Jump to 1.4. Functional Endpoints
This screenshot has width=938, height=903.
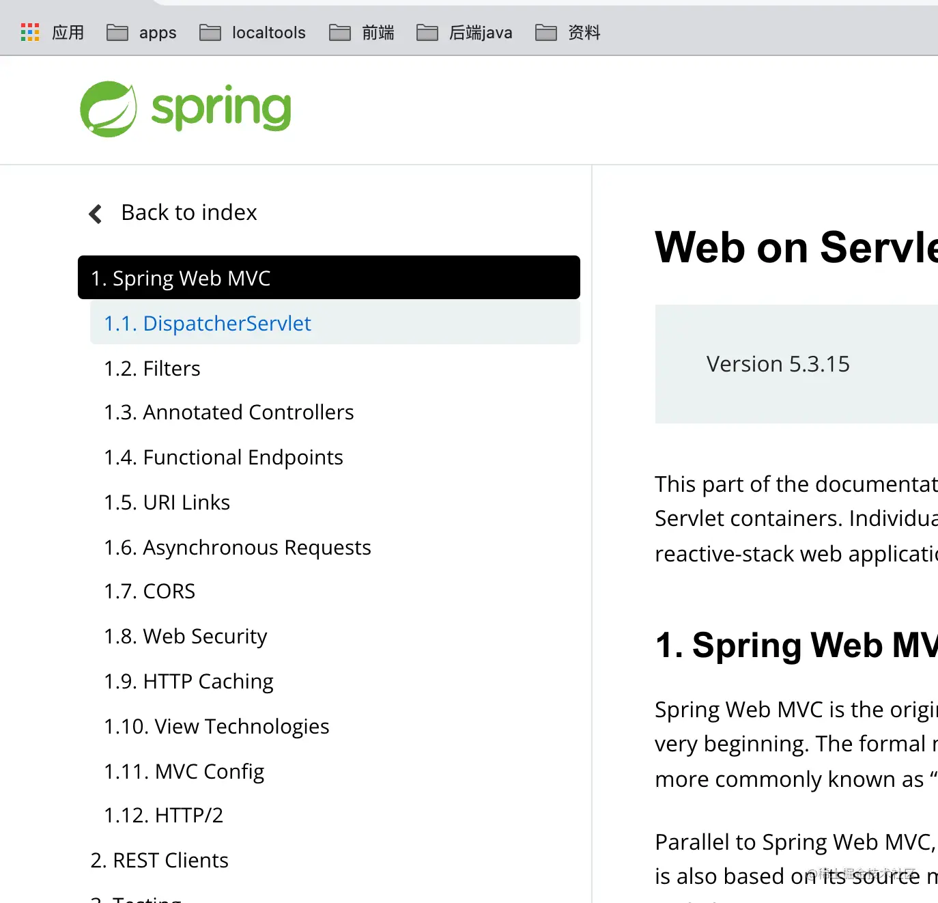coord(223,457)
